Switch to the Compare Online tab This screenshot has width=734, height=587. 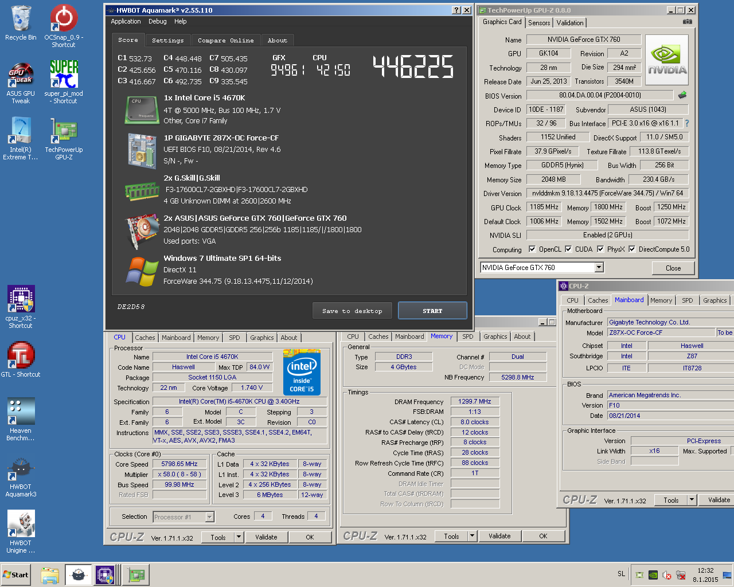[x=226, y=41]
